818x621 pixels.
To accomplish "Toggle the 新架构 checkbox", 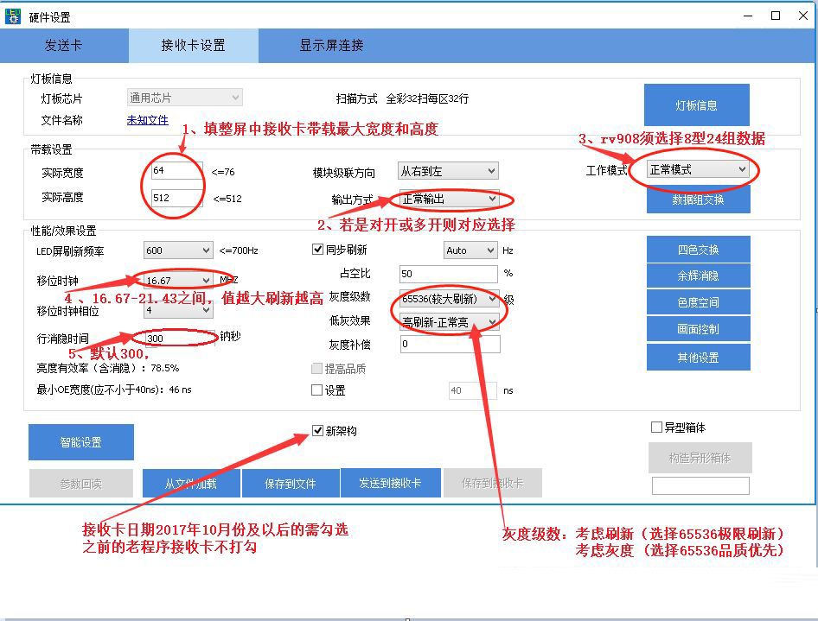I will [x=317, y=431].
